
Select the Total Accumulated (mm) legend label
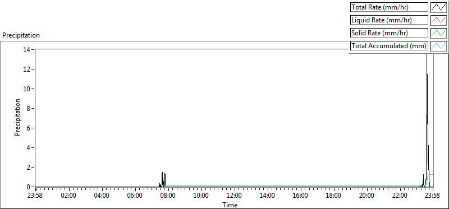pyautogui.click(x=389, y=46)
